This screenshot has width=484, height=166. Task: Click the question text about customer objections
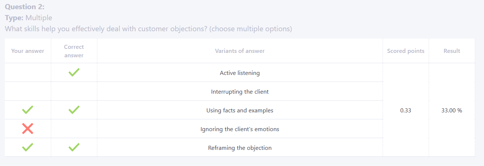pyautogui.click(x=148, y=29)
